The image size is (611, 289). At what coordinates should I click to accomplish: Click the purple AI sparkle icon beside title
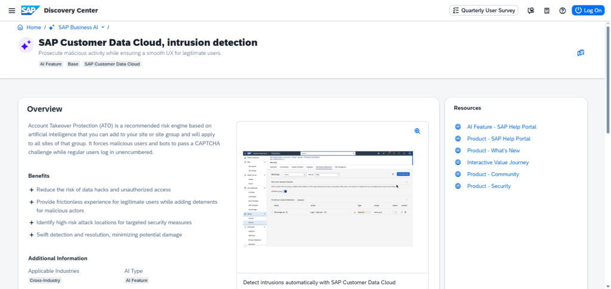coord(26,45)
